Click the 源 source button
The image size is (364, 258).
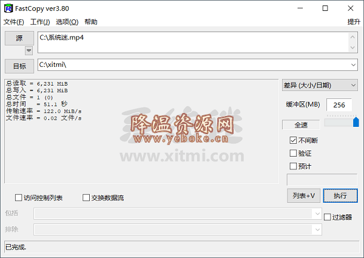click(x=19, y=38)
